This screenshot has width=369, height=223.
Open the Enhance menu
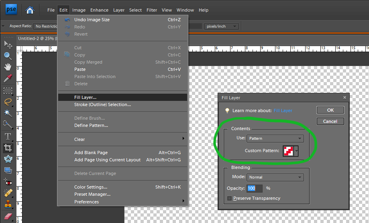99,10
